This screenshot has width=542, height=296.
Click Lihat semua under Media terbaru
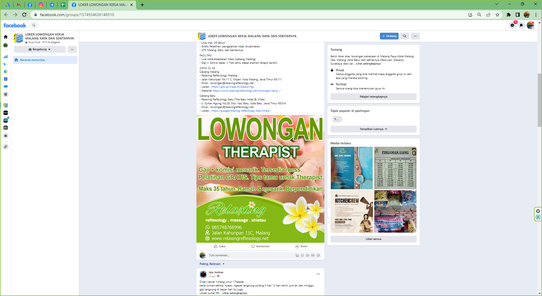[x=373, y=239]
